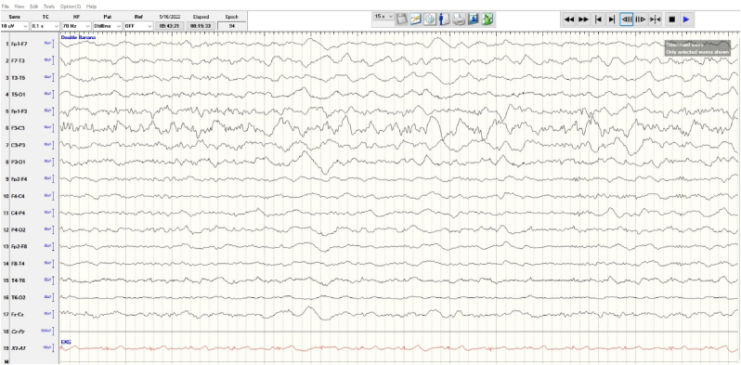Click the fast rewind double-arrow button
The image size is (741, 365).
coord(569,20)
